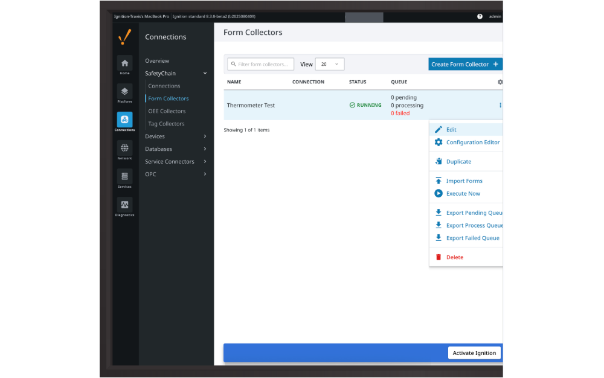This screenshot has height=378, width=604.
Task: Click the RUNNING status text
Action: (x=369, y=105)
